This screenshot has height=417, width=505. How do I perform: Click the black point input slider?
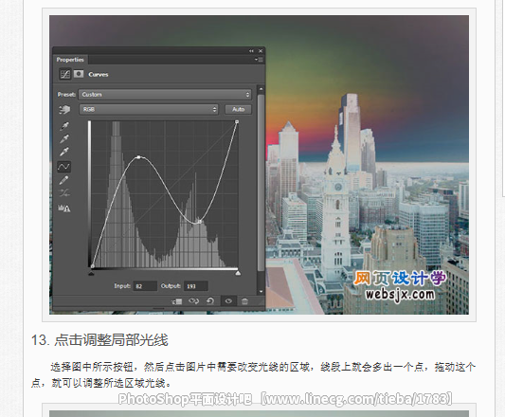(91, 273)
